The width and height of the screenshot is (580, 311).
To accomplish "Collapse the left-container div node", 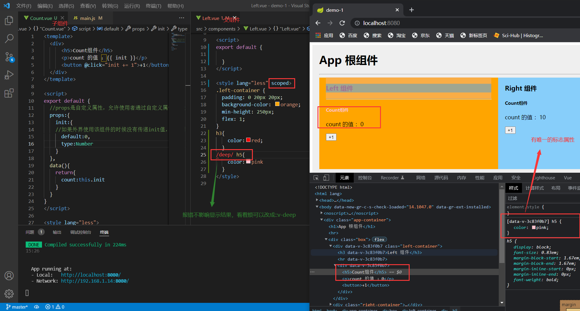I will 330,246.
